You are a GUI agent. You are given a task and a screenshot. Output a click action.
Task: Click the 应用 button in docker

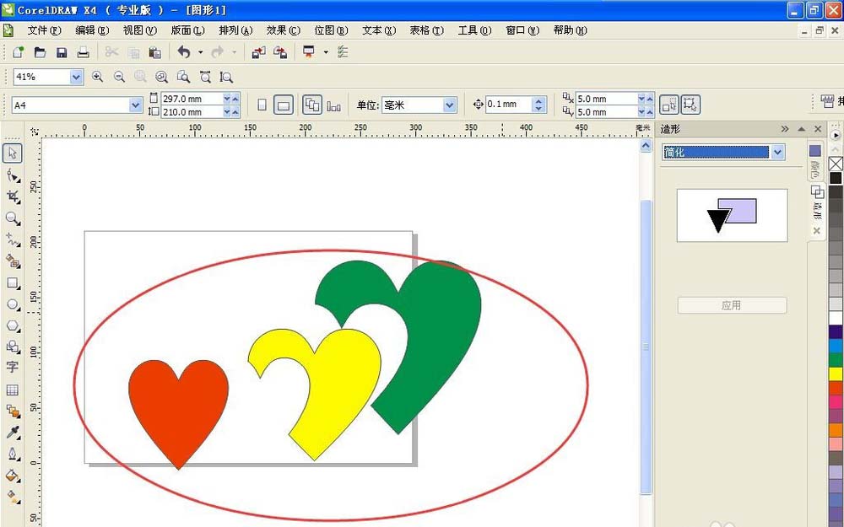732,305
